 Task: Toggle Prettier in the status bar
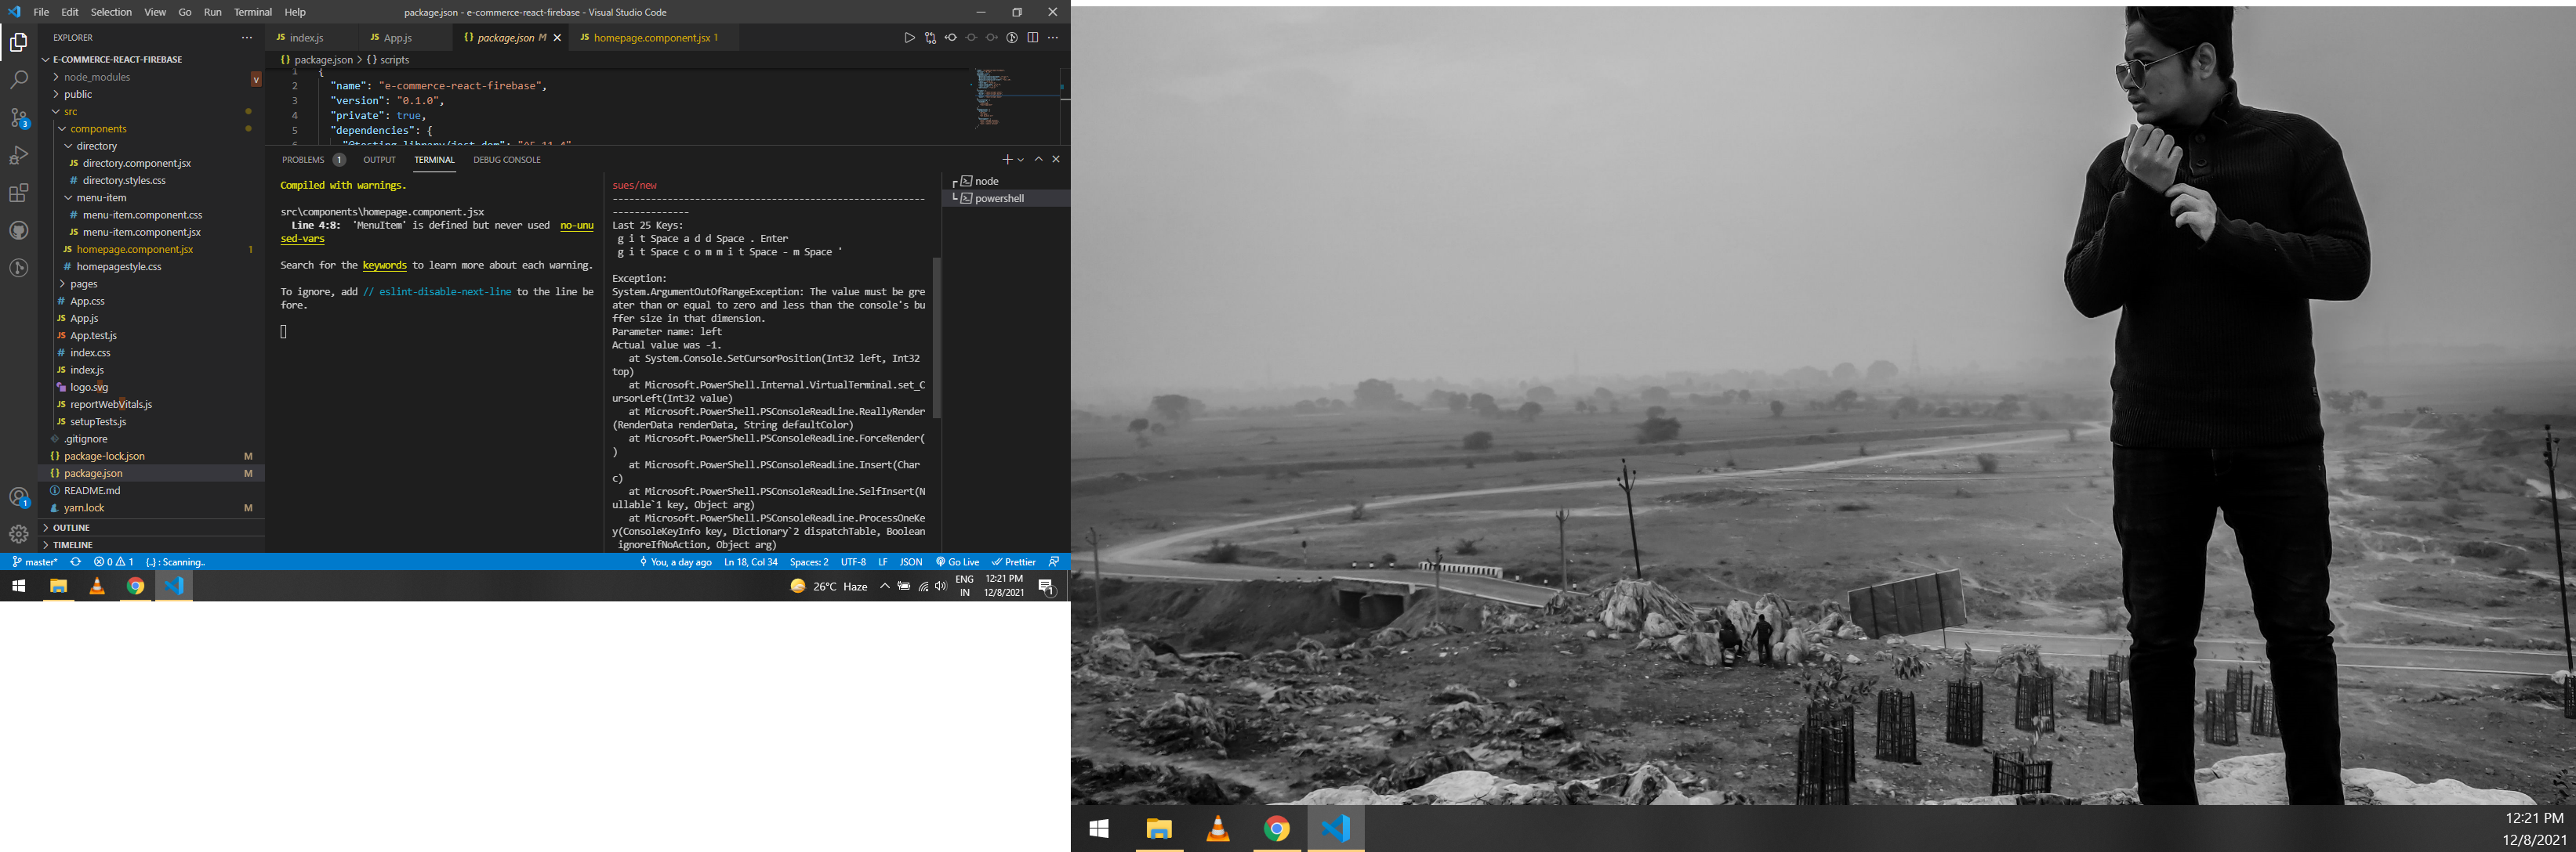[1014, 562]
